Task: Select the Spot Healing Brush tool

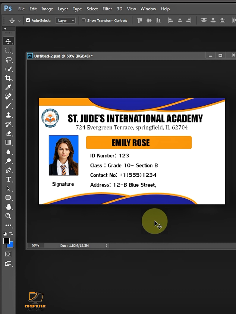Action: [8, 96]
